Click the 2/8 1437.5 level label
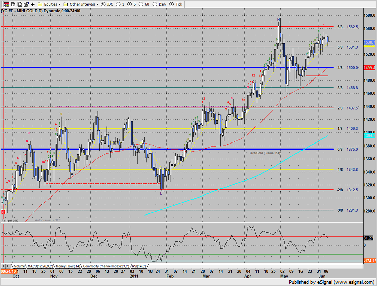 [348, 108]
